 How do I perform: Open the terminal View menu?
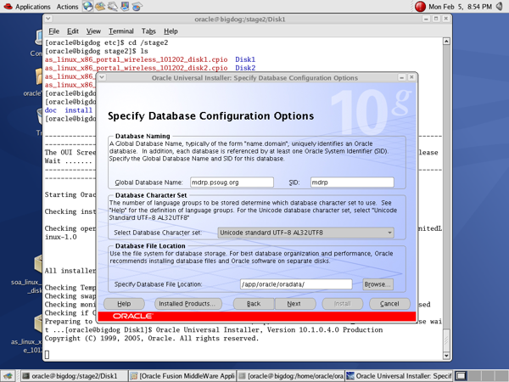[x=93, y=31]
